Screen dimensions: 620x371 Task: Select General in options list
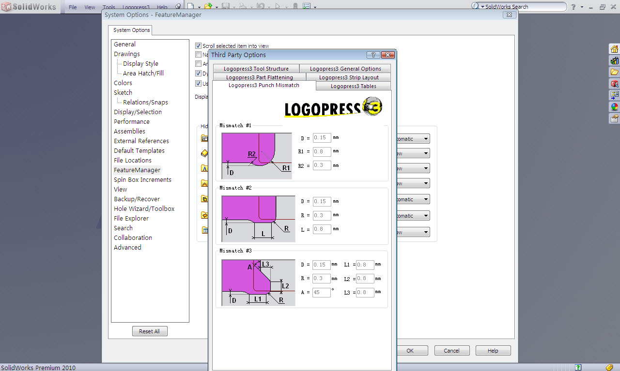pos(125,44)
